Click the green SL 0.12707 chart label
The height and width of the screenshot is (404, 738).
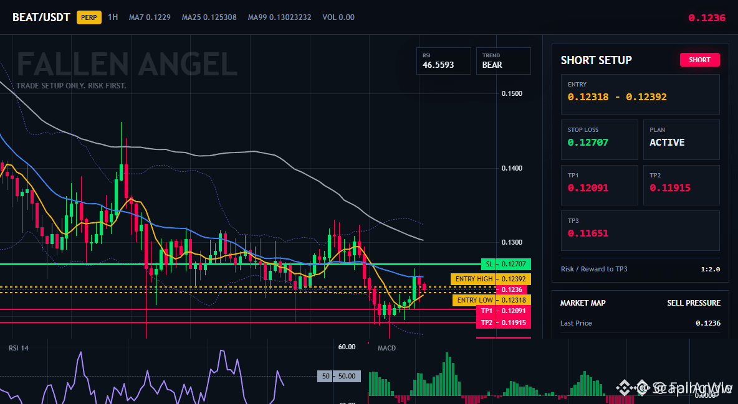pyautogui.click(x=506, y=265)
